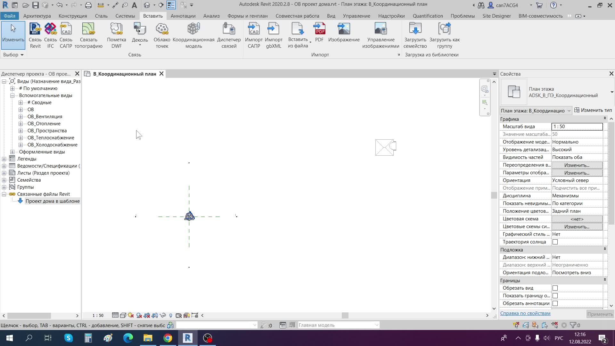Click Изменить for Переопределения видимости

coord(577,165)
